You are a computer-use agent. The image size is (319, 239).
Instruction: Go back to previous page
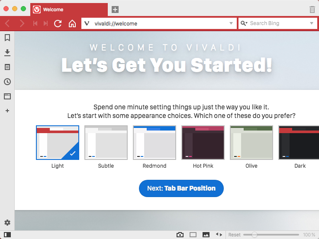(7, 24)
